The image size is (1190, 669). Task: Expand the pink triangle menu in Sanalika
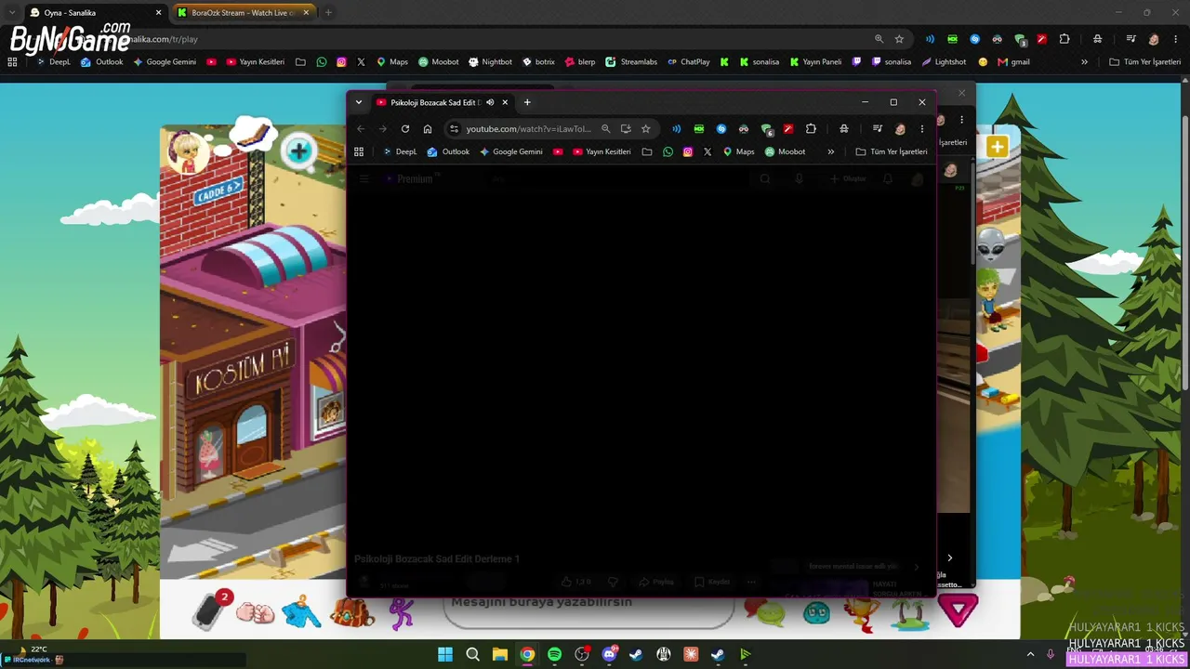tap(958, 611)
